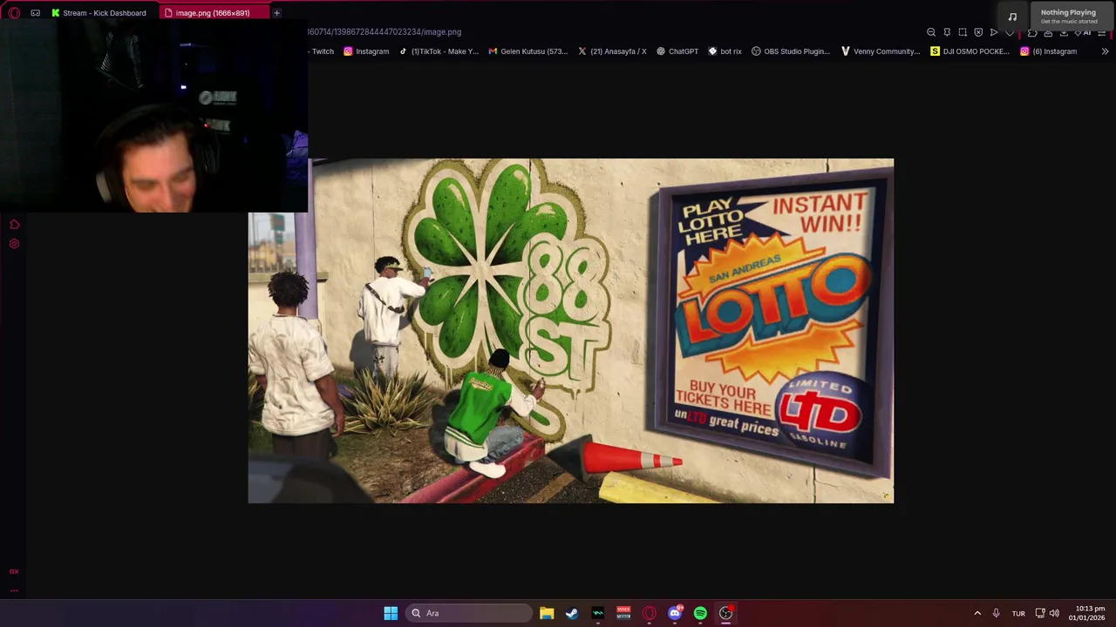Click the GTA graffiti image
Screen dimensions: 1116x627
571,331
